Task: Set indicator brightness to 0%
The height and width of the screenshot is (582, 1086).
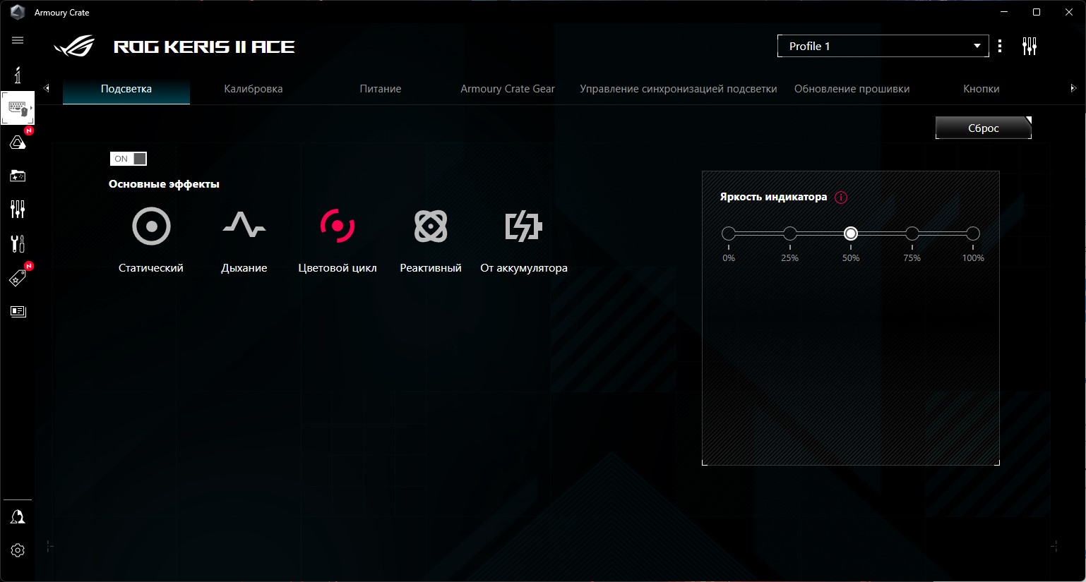Action: [729, 234]
